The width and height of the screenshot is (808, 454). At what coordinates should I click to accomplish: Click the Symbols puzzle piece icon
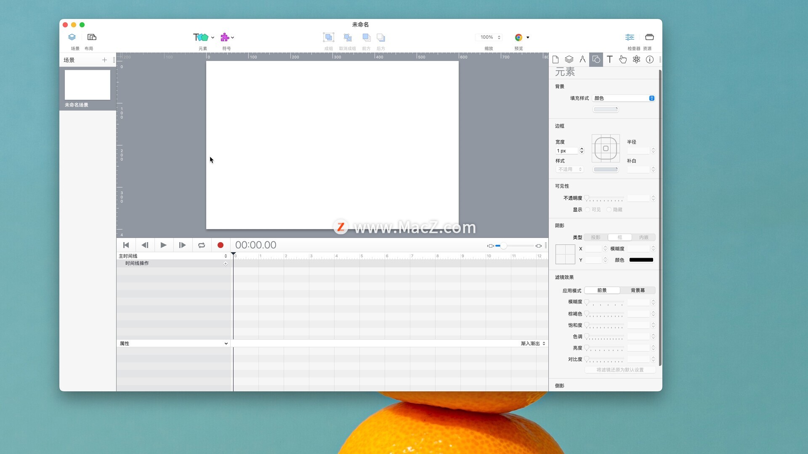pos(225,37)
